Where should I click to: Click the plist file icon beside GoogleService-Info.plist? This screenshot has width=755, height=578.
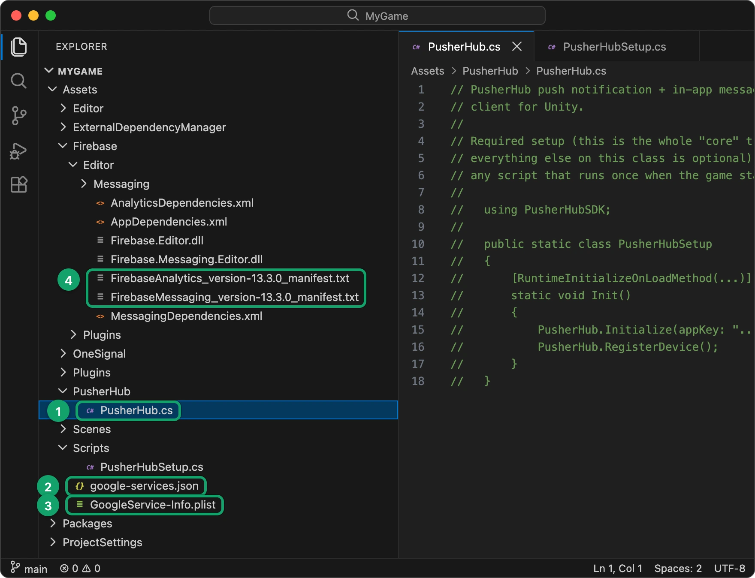tap(80, 504)
